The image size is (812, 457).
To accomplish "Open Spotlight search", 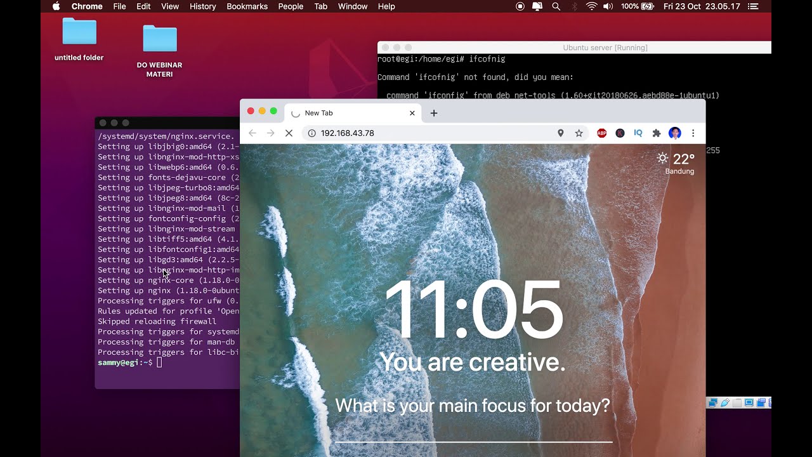I will point(556,6).
